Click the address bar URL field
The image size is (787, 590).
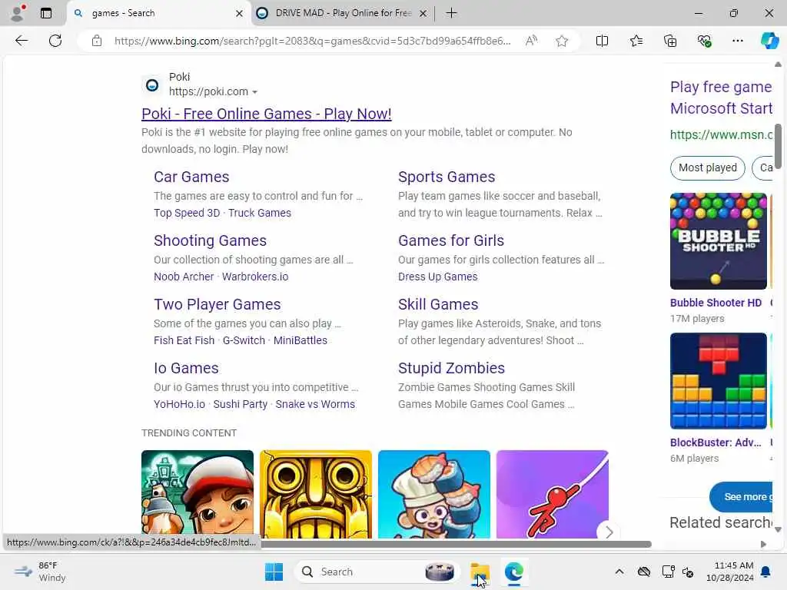(312, 41)
